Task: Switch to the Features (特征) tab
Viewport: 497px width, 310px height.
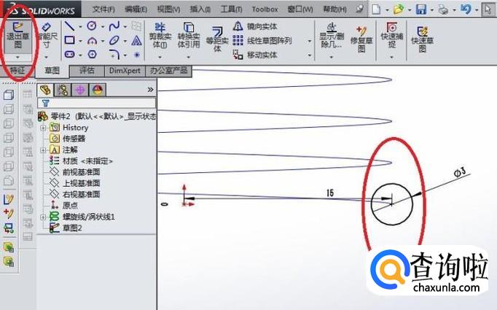Action: (17, 71)
